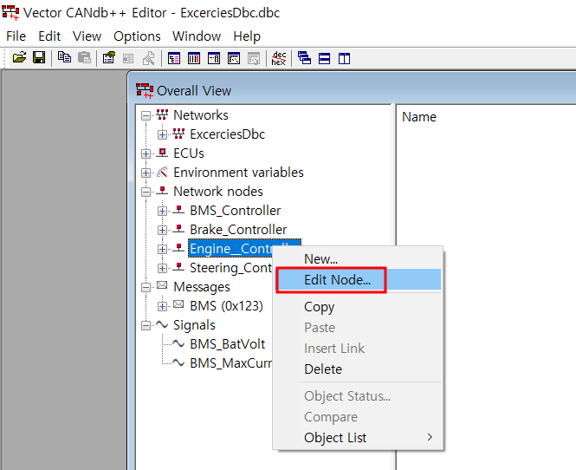Open the Help menu
Image resolution: width=576 pixels, height=470 pixels.
(247, 36)
